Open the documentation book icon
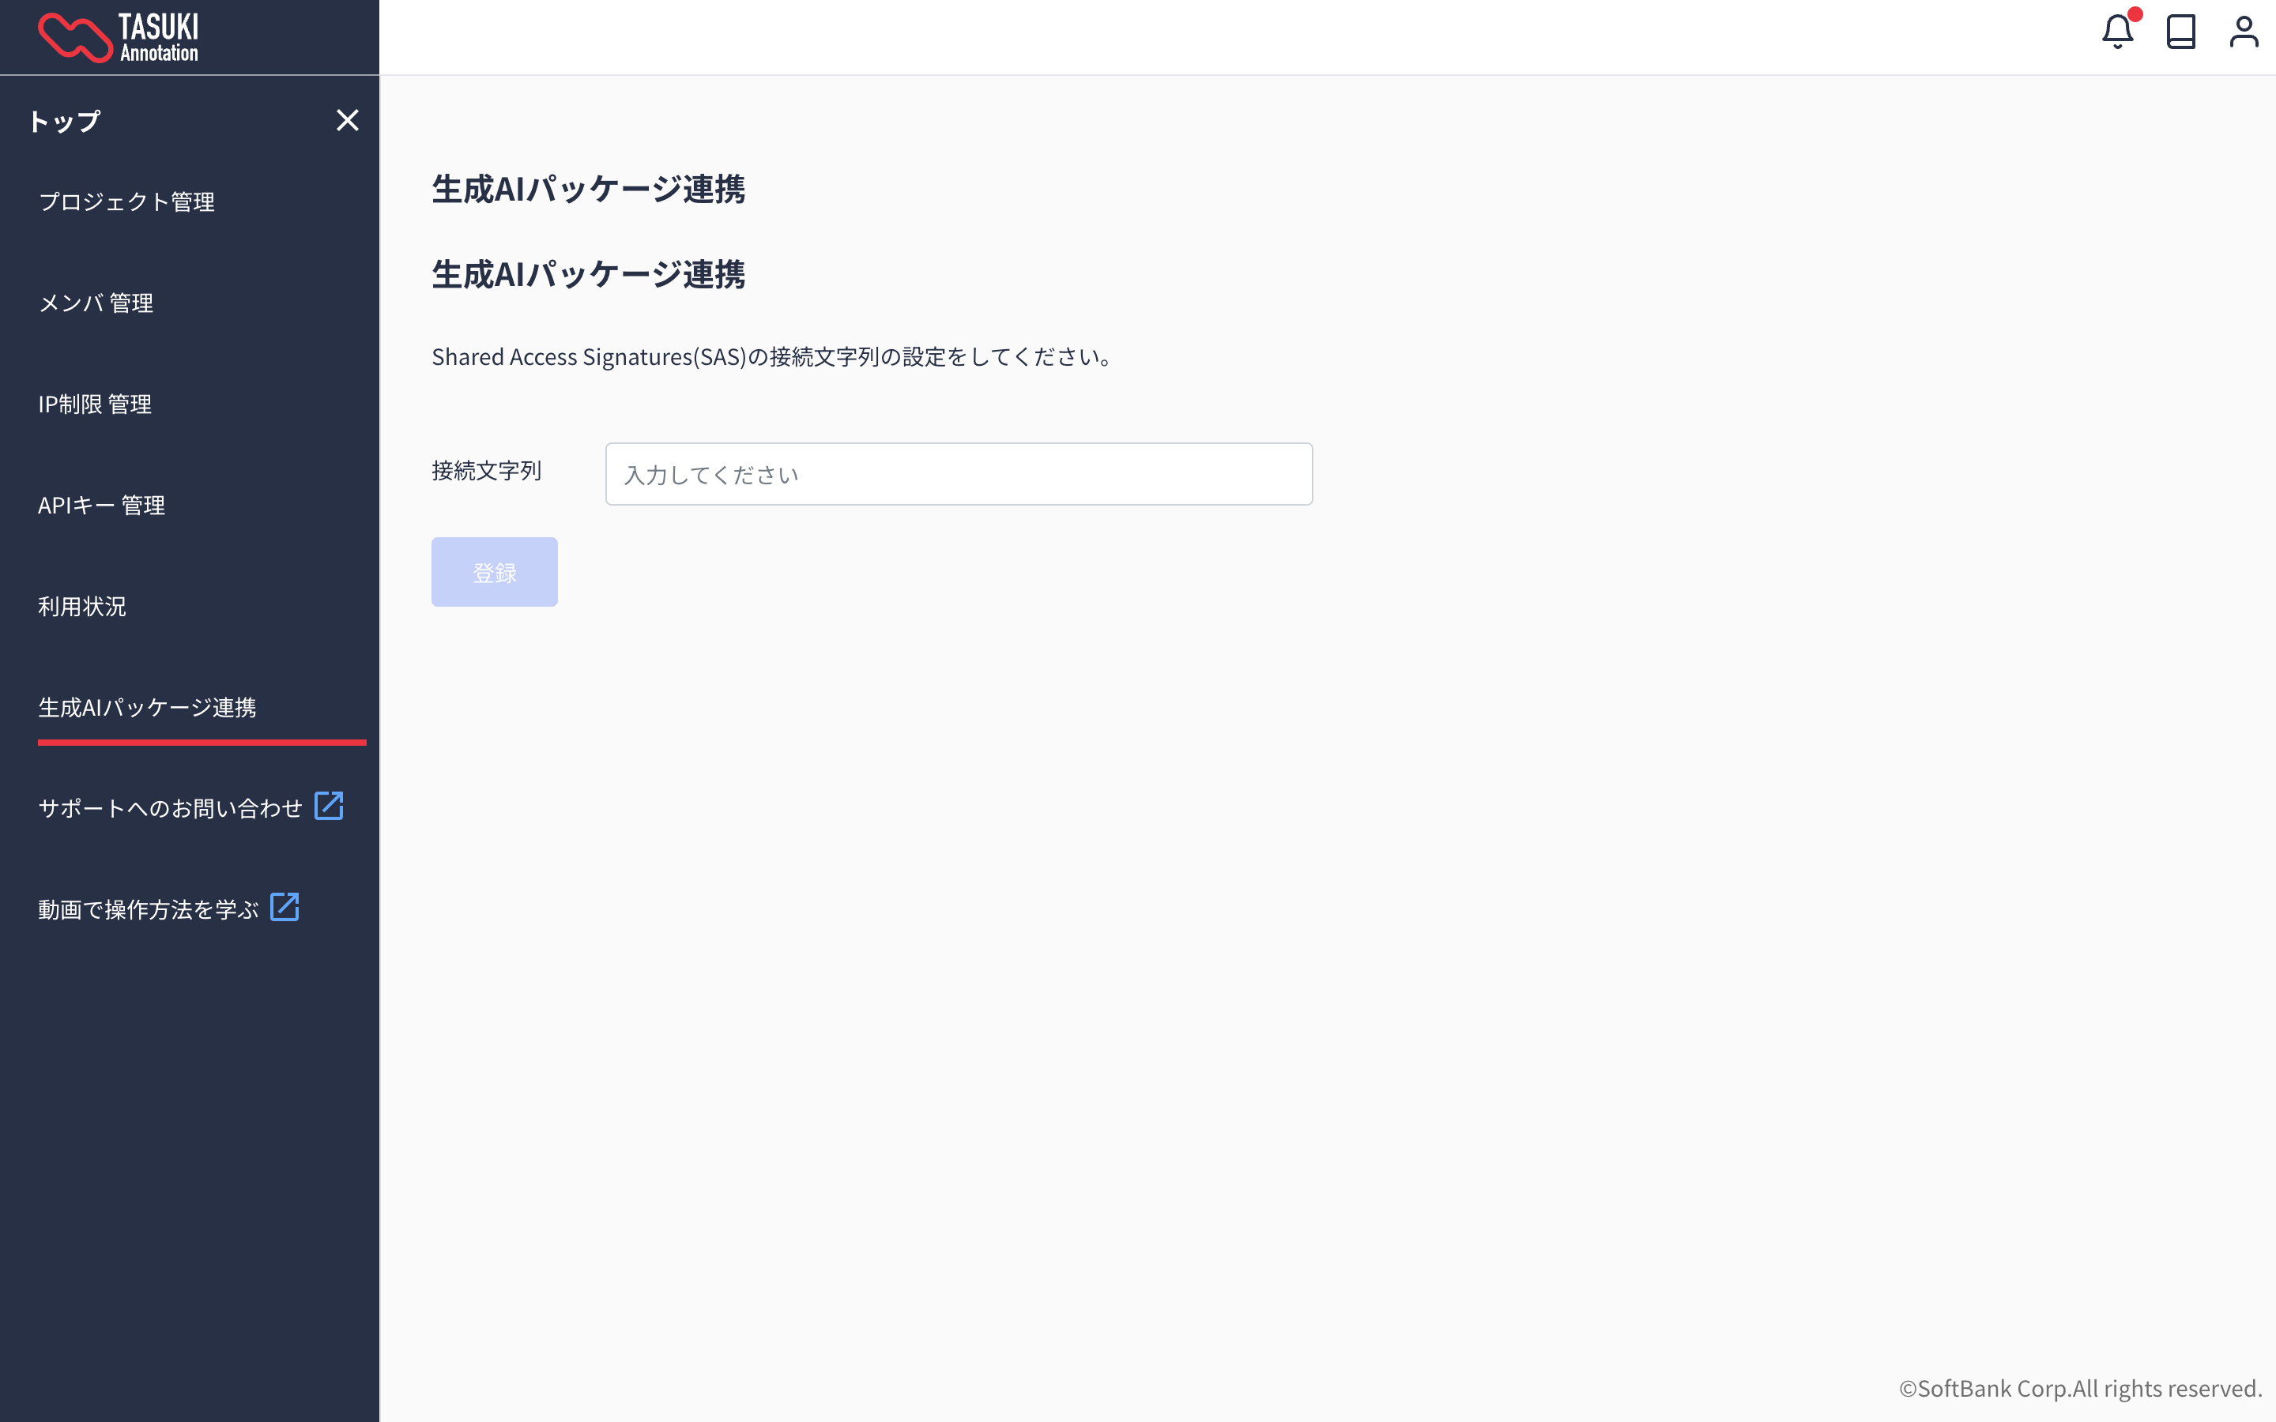Viewport: 2276px width, 1422px height. click(x=2180, y=32)
